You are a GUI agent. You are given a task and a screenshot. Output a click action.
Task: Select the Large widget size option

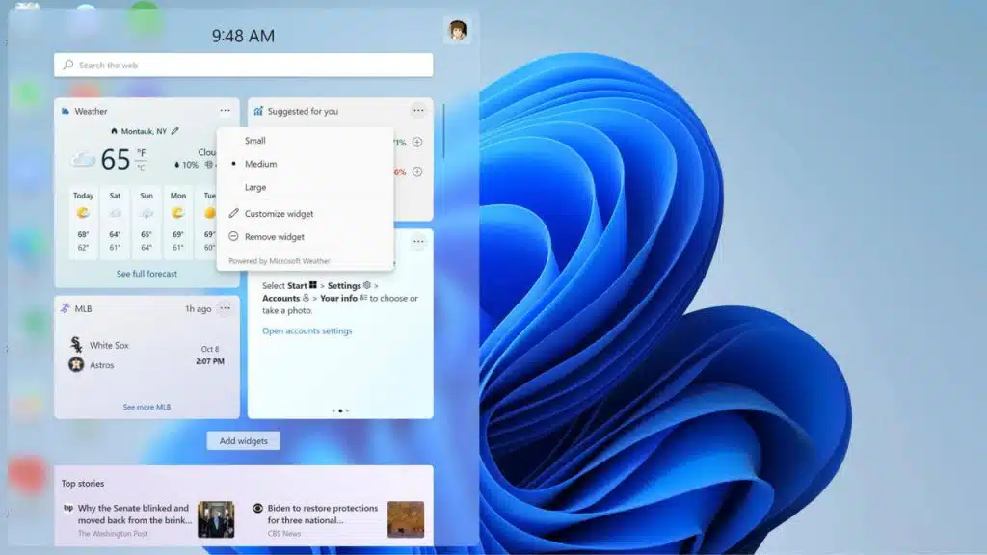tap(253, 187)
